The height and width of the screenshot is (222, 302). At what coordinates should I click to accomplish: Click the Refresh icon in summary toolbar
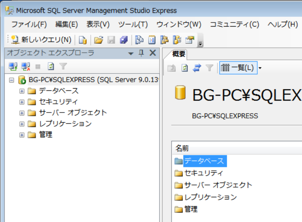[x=184, y=68]
